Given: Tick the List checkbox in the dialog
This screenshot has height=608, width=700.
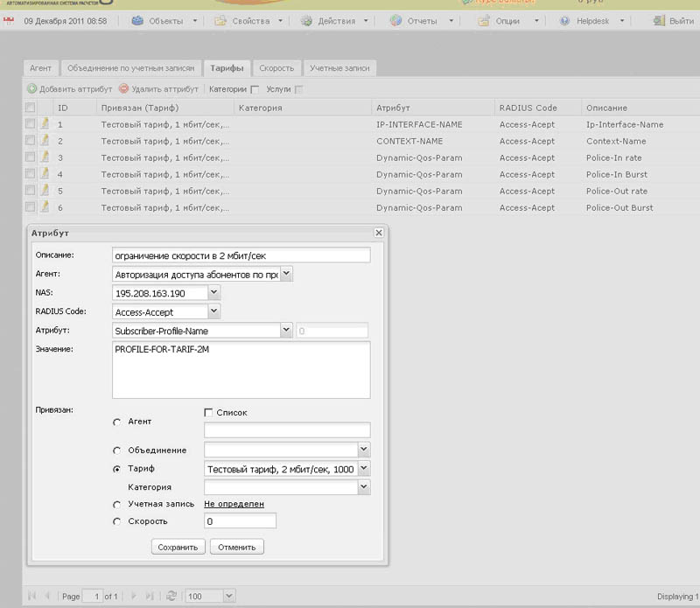Looking at the screenshot, I should (x=208, y=412).
